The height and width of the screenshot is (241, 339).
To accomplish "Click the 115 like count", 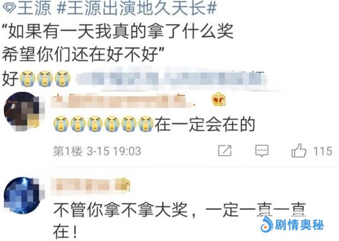I will 323,151.
